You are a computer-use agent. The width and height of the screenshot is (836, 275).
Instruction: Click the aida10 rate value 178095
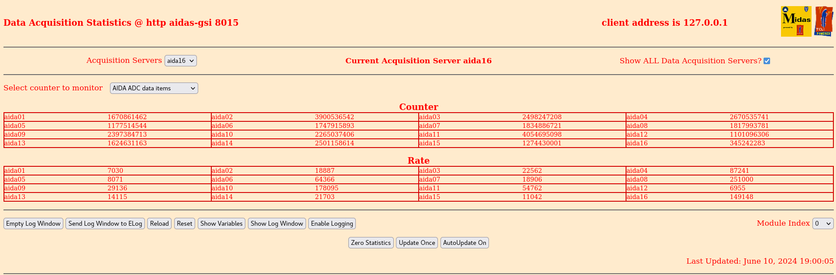tap(327, 188)
